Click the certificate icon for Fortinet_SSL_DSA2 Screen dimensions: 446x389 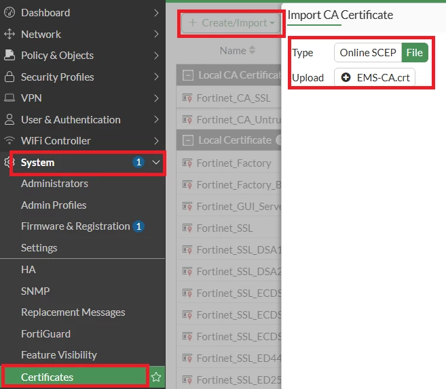(x=187, y=272)
